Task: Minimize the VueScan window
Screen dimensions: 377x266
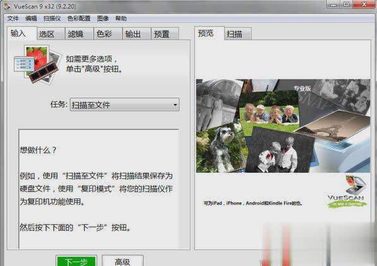Action: (x=333, y=4)
